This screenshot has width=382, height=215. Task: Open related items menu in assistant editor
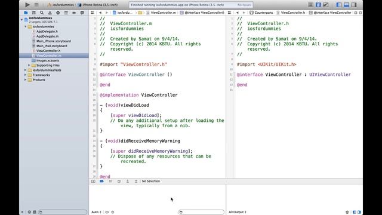(229, 13)
